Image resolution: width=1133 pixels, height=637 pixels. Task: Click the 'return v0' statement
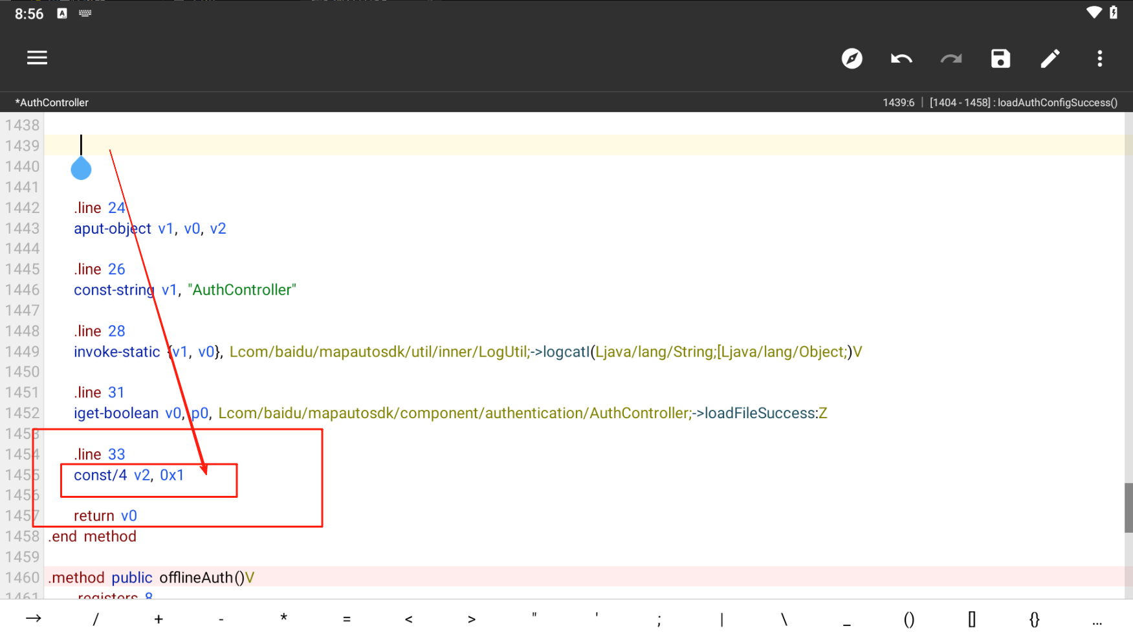pos(105,516)
